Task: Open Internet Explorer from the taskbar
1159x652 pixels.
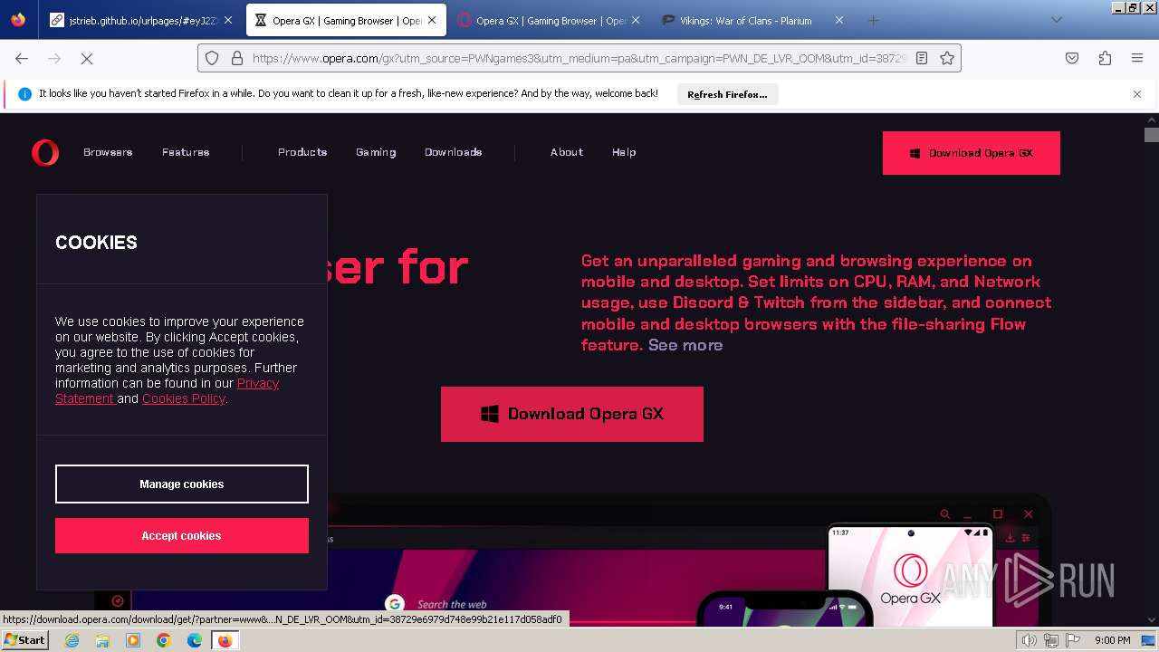Action: click(72, 640)
